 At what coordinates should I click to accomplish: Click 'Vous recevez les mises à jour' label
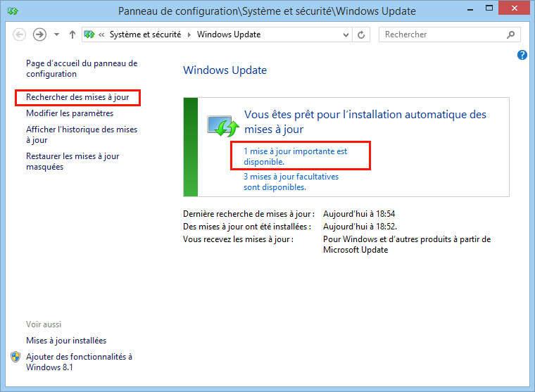click(238, 239)
